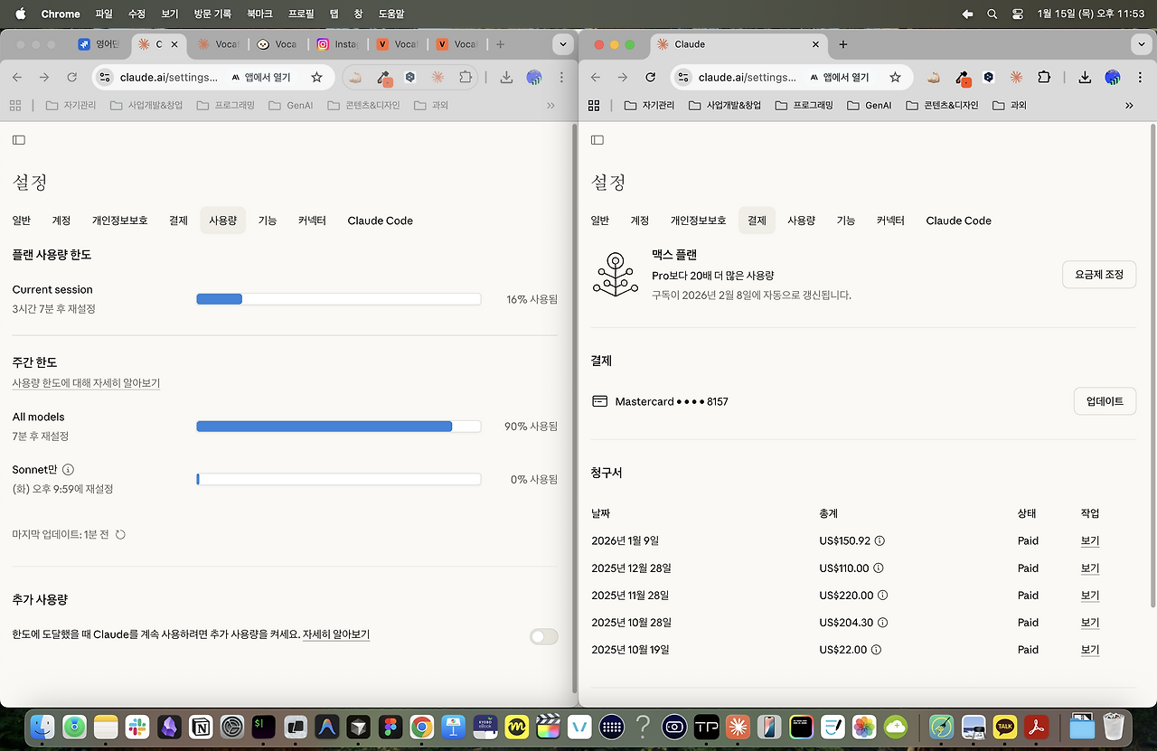Open the profile avatar in right Chrome window
Screen dimensions: 1157x751
pyautogui.click(x=1113, y=78)
